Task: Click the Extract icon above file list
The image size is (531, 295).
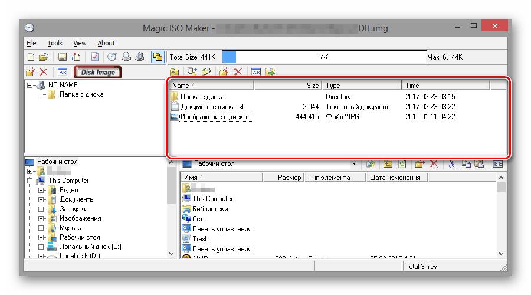Action: (x=206, y=72)
